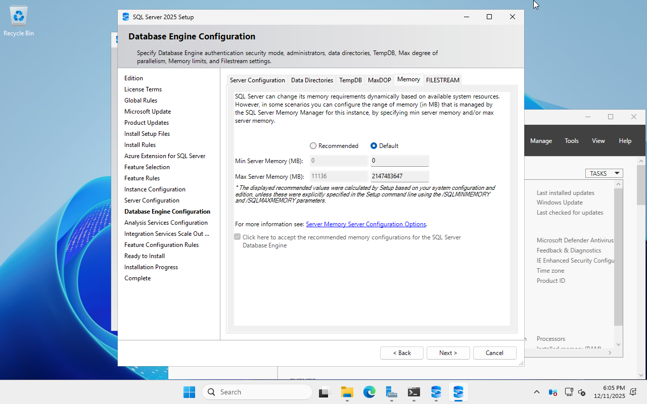Click the Max Server Memory default field
The image size is (647, 404).
click(x=399, y=176)
